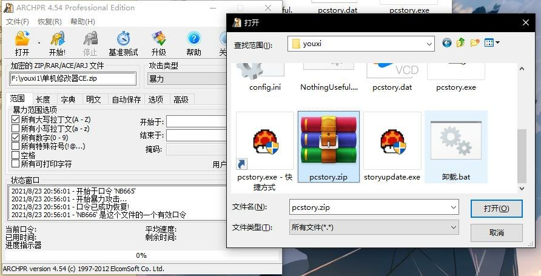Select pcstory.dat file in dialog
This screenshot has width=541, height=276.
coord(392,78)
